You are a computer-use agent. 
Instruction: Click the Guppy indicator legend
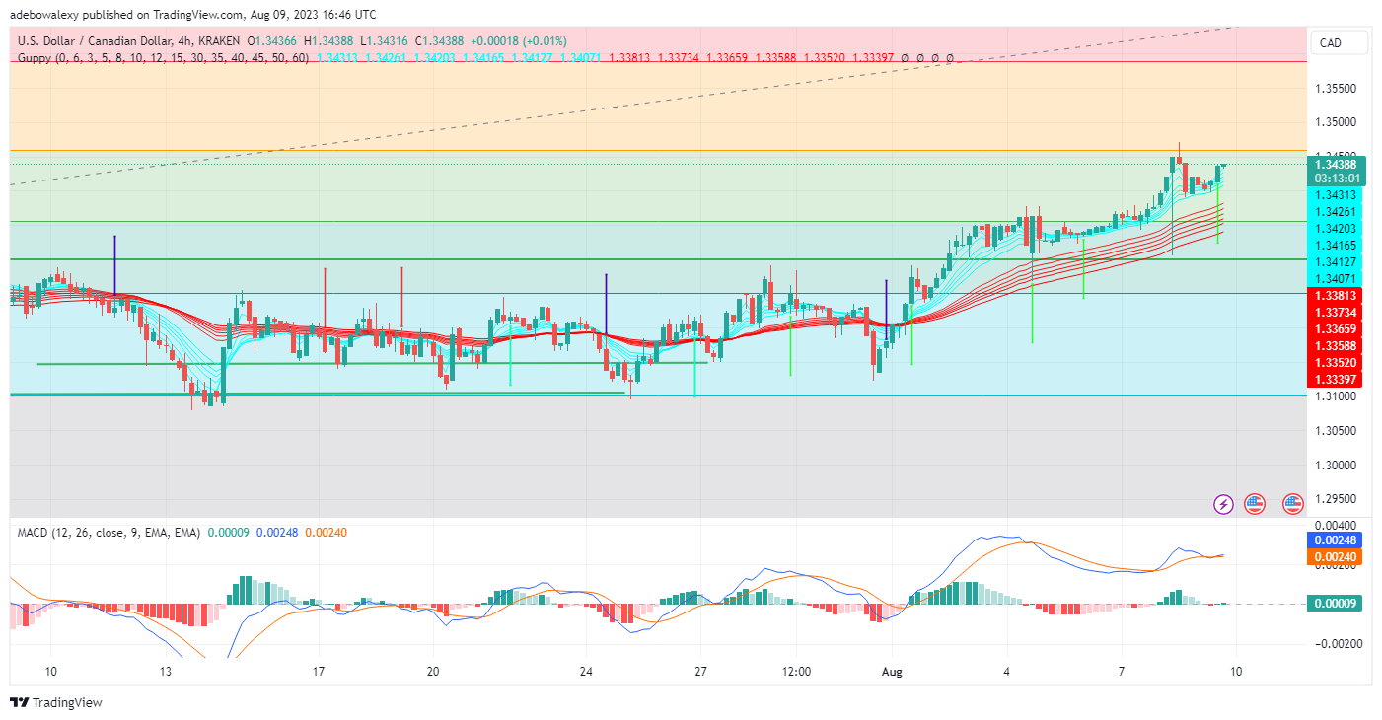(164, 58)
